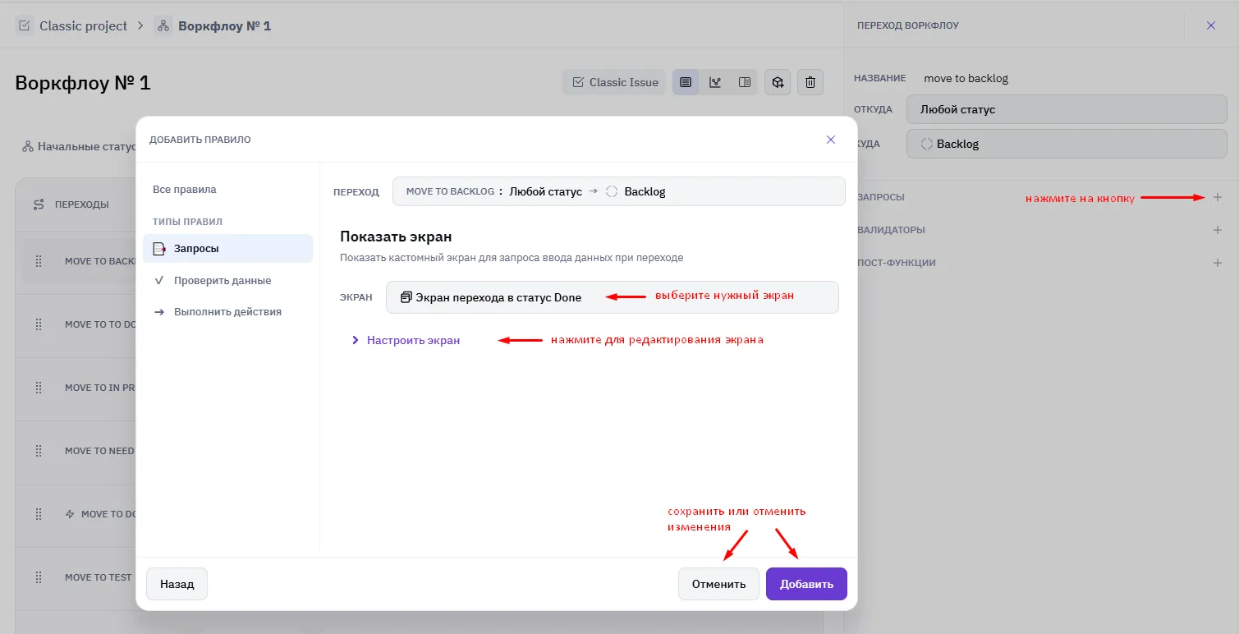Add a validator with the Валидаторы plus icon
This screenshot has width=1239, height=634.
pos(1218,230)
